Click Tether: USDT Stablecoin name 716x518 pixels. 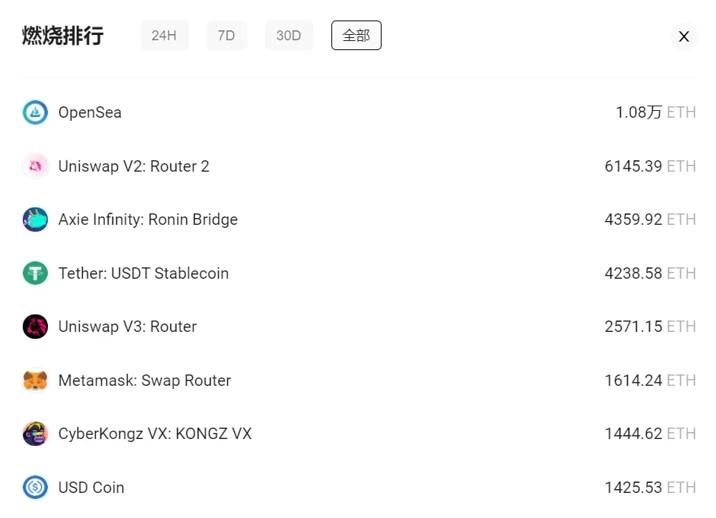point(144,273)
